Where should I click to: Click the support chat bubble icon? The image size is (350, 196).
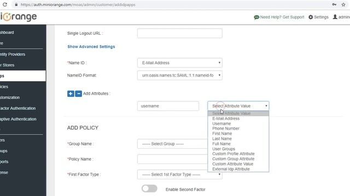[x=256, y=17]
